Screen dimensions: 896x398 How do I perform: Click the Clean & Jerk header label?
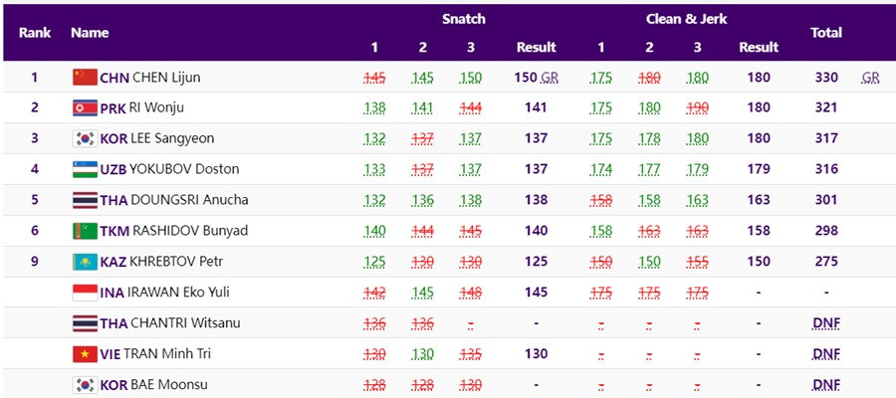[687, 19]
